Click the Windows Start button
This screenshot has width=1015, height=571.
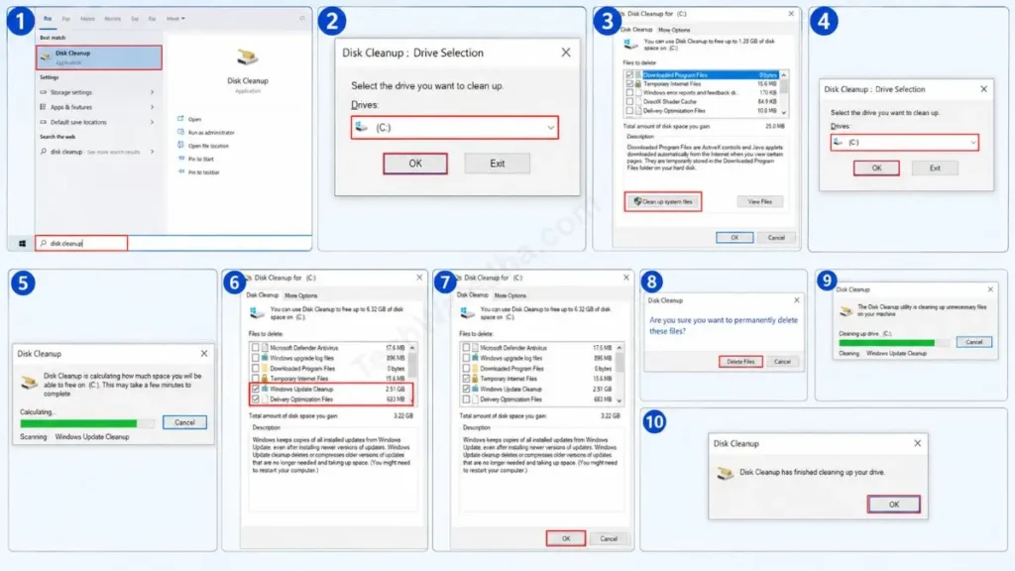tap(22, 244)
